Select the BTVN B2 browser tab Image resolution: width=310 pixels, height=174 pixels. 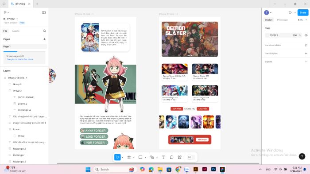tap(20, 4)
